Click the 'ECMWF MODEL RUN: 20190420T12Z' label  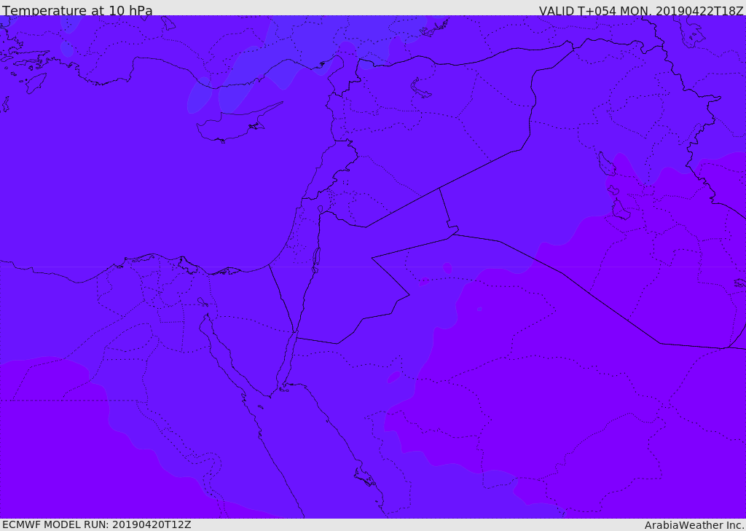coord(97,525)
